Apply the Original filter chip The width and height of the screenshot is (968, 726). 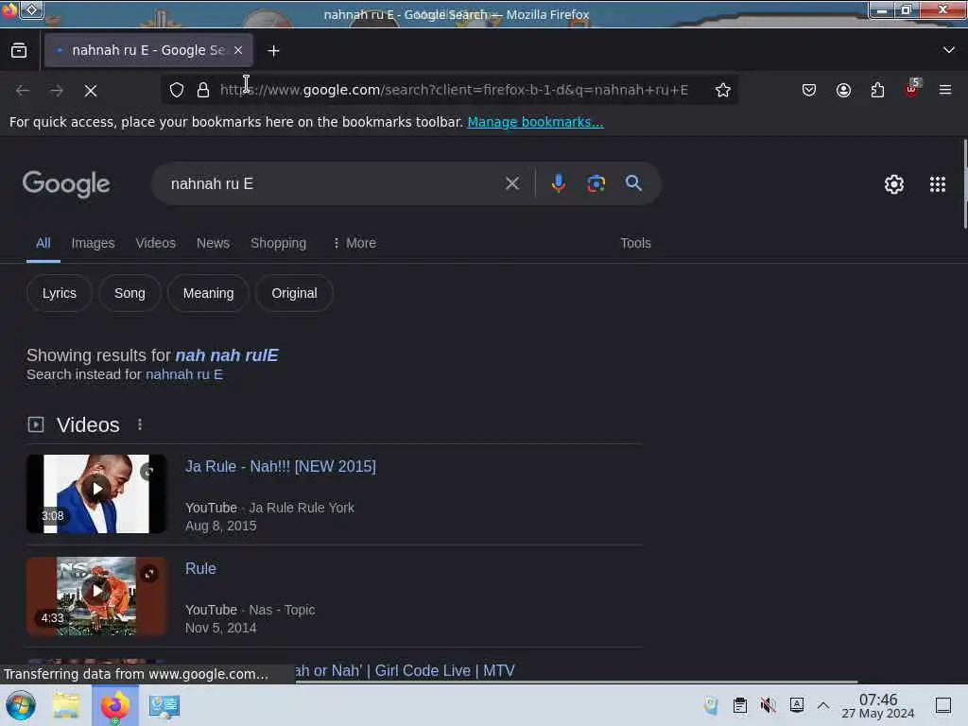294,293
